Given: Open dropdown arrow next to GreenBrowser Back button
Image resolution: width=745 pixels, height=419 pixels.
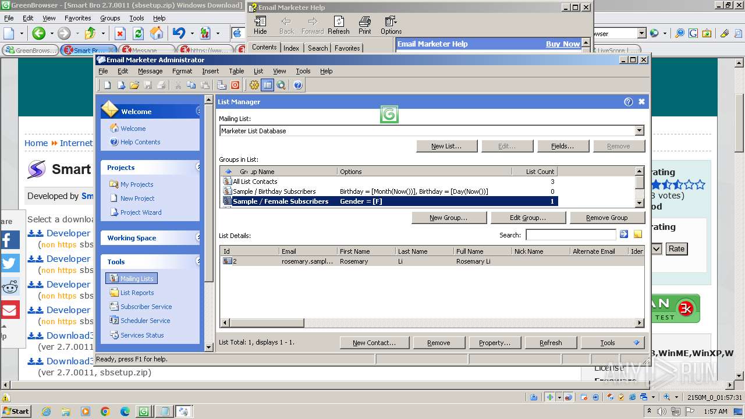Looking at the screenshot, I should click(x=51, y=33).
